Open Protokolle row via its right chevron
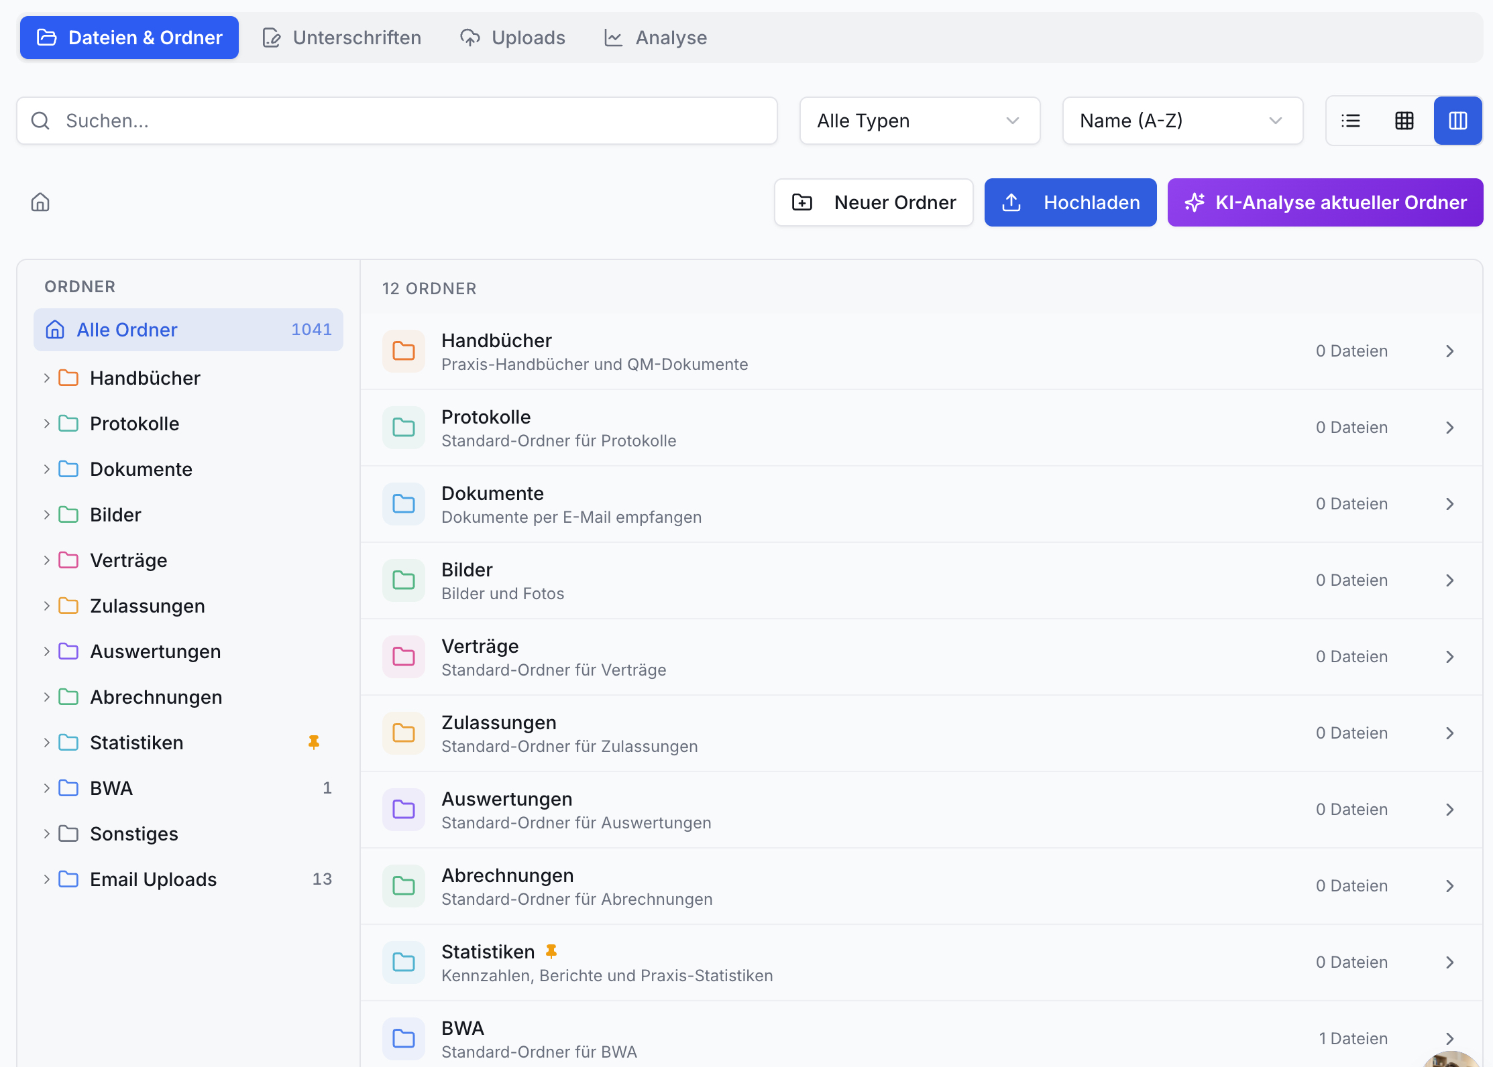Viewport: 1493px width, 1067px height. pyautogui.click(x=1450, y=428)
